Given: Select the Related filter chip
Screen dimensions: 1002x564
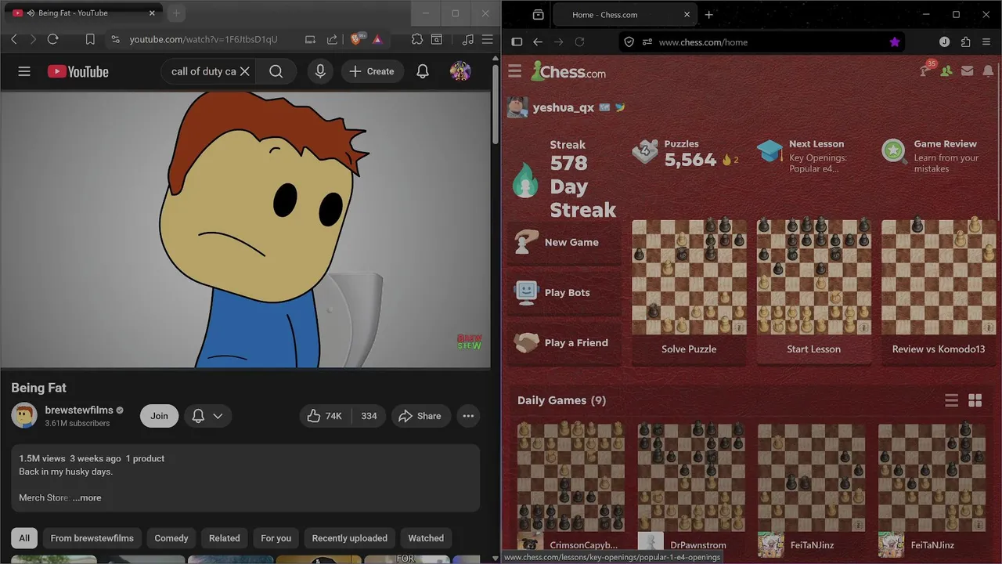Looking at the screenshot, I should [225, 538].
